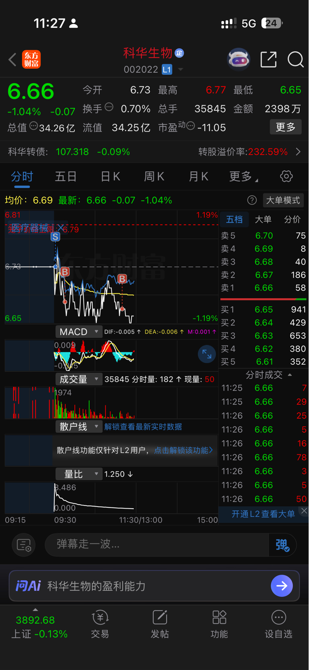Open the 量比 indicator dropdown
Screen dimensions: 309x670
tap(78, 474)
